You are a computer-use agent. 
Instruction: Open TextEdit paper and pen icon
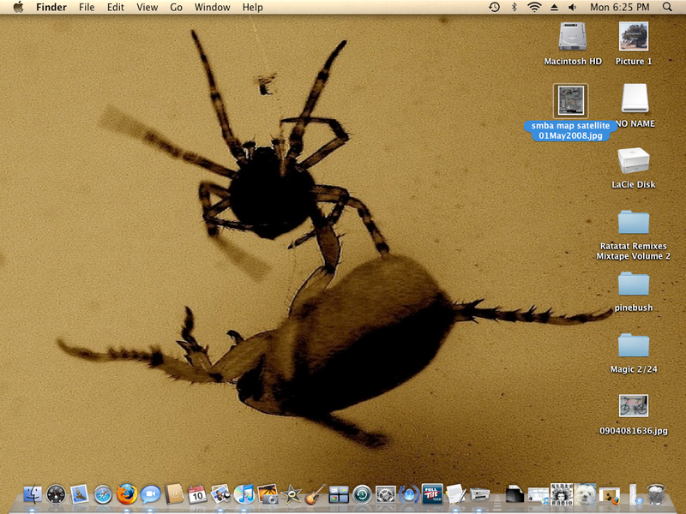(x=455, y=494)
